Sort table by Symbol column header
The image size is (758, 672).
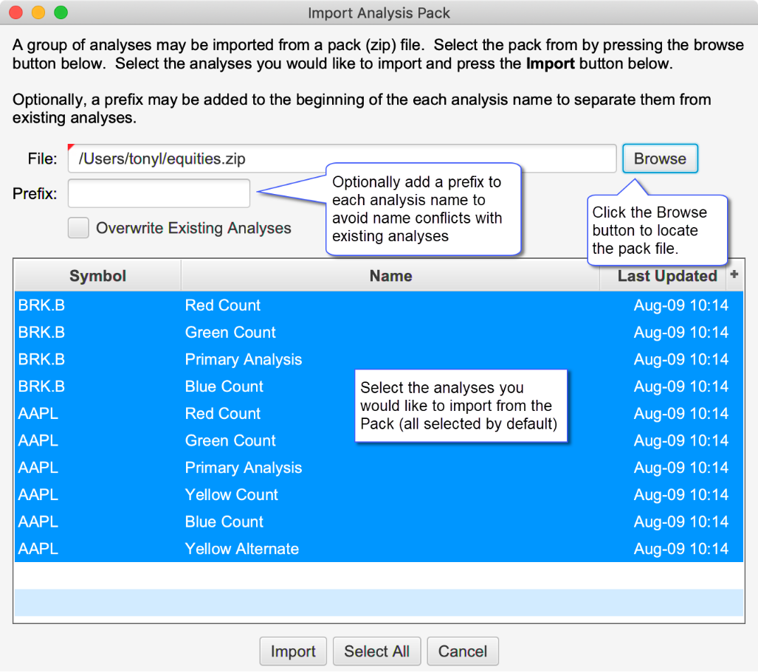coord(97,276)
